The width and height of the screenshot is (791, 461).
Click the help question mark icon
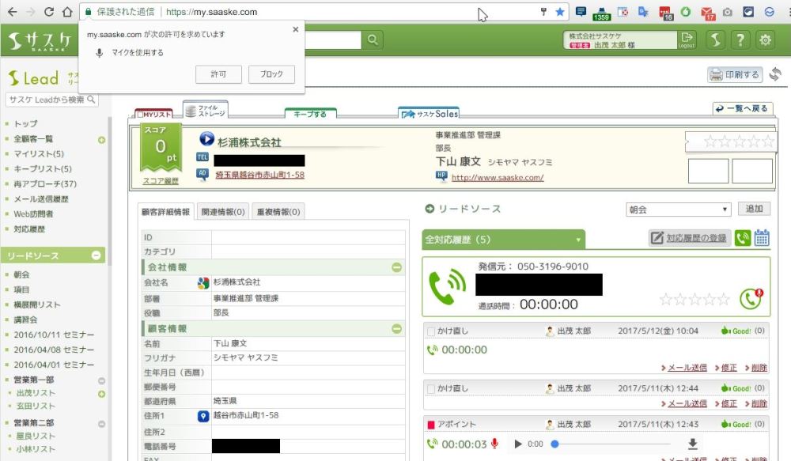click(740, 40)
